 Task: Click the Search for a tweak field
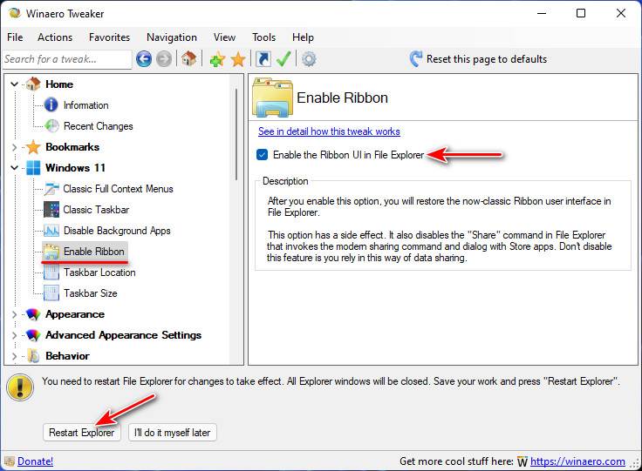click(67, 59)
